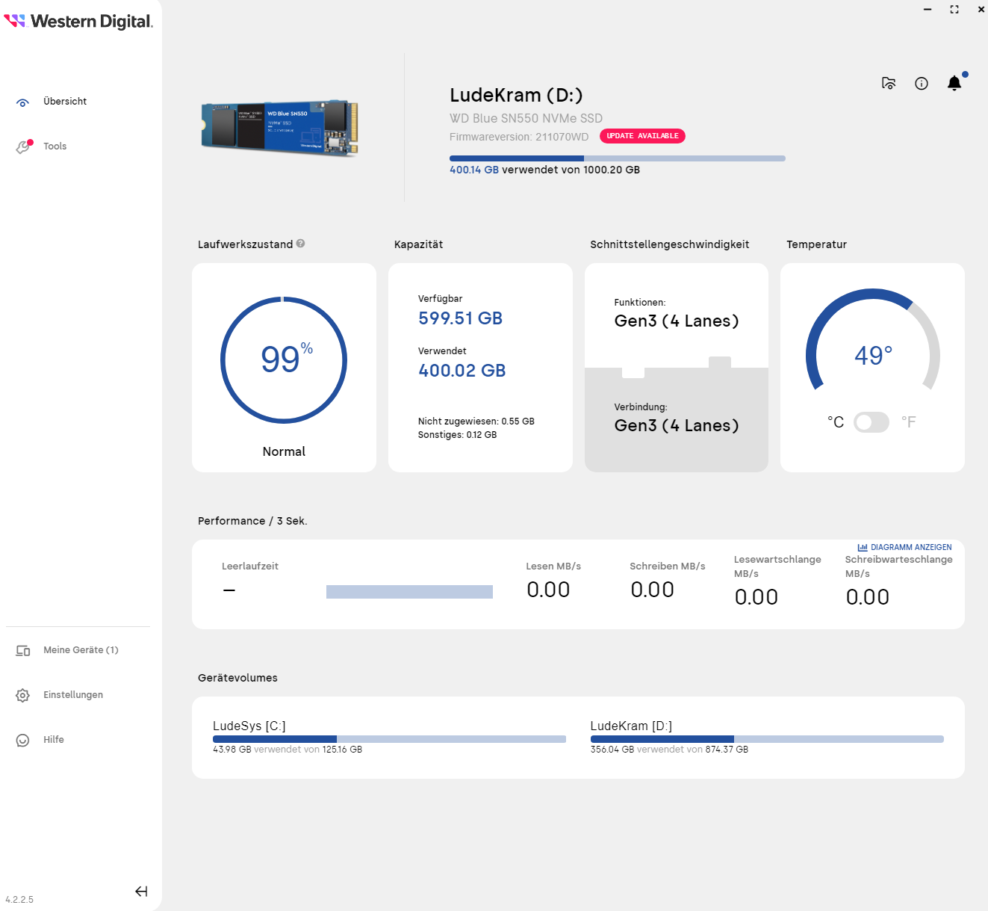Open Einstellungen settings page

(x=73, y=695)
